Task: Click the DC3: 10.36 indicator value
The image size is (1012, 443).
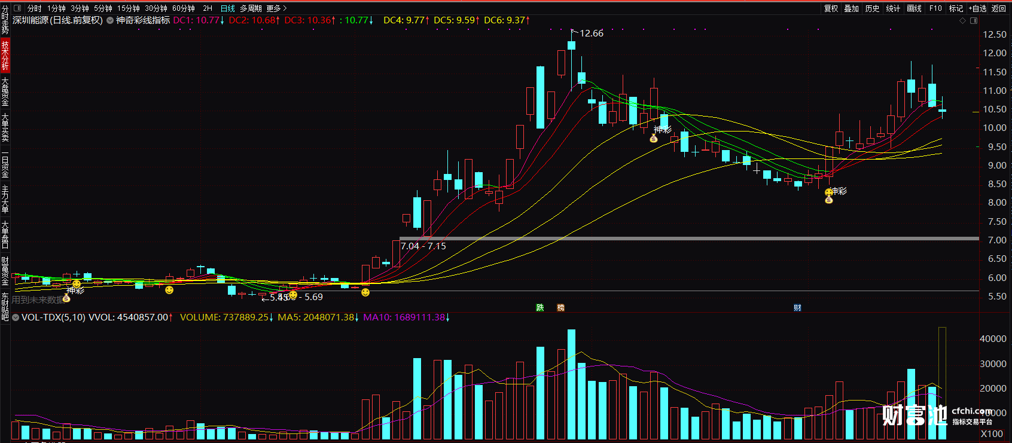Action: (x=307, y=20)
